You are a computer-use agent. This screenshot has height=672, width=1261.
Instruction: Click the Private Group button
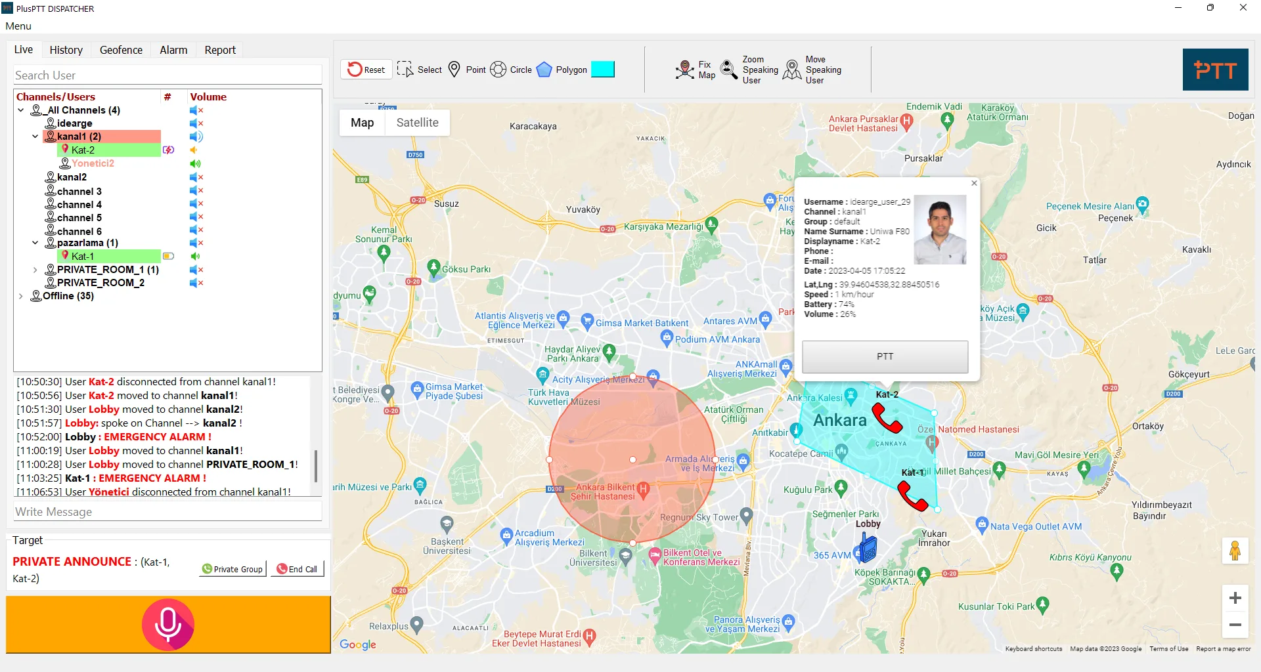click(x=233, y=569)
